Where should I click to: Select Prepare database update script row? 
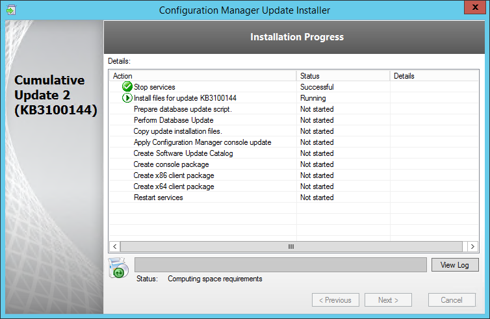click(294, 109)
